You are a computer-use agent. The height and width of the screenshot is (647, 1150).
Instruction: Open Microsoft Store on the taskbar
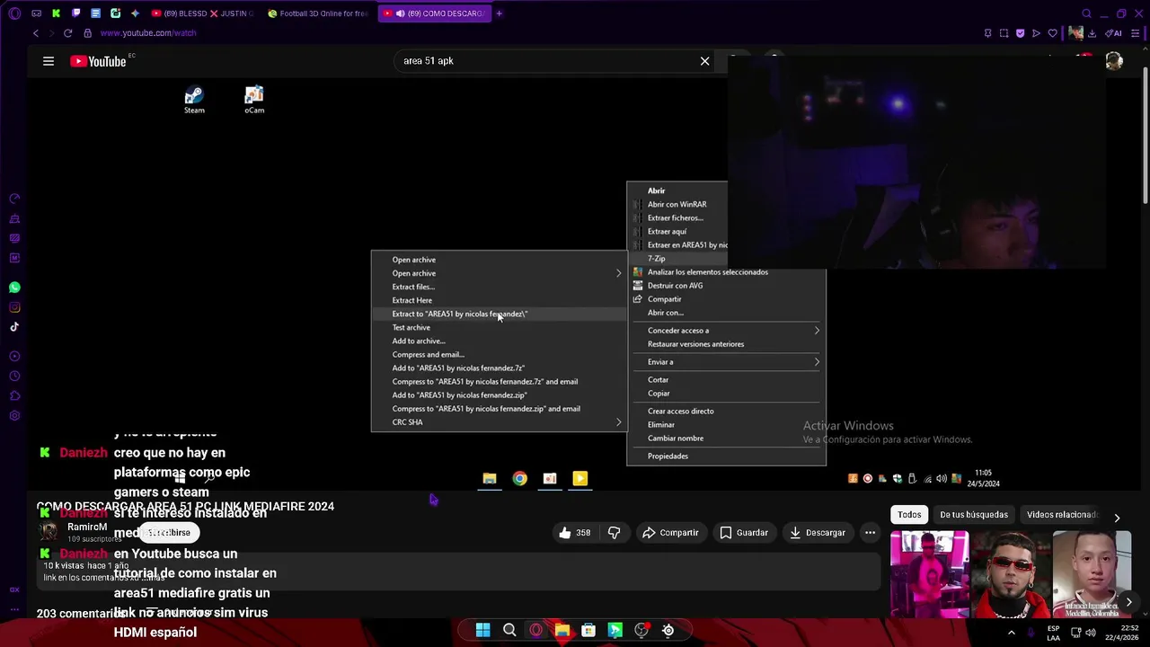pos(588,630)
